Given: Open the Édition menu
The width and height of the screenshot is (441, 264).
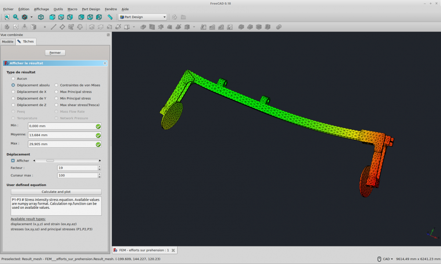Looking at the screenshot, I should pos(24,9).
